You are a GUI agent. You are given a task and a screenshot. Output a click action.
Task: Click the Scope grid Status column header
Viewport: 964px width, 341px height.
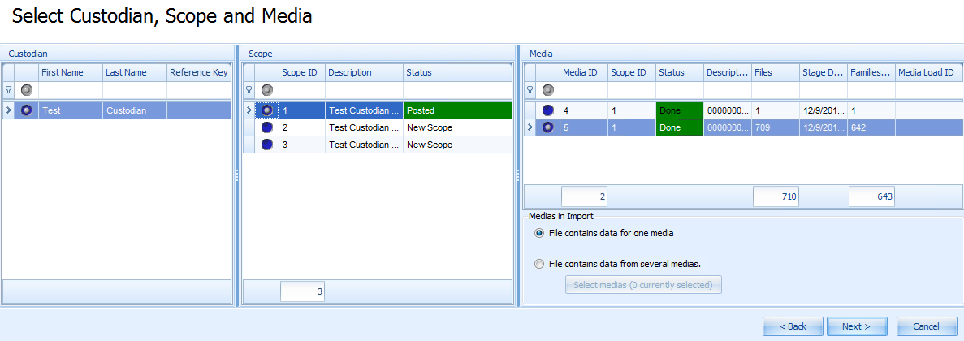click(x=457, y=72)
